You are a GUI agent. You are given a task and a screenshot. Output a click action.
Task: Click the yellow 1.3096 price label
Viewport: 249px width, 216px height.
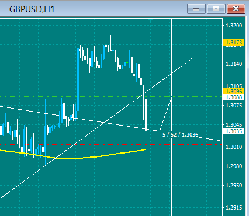(234, 91)
